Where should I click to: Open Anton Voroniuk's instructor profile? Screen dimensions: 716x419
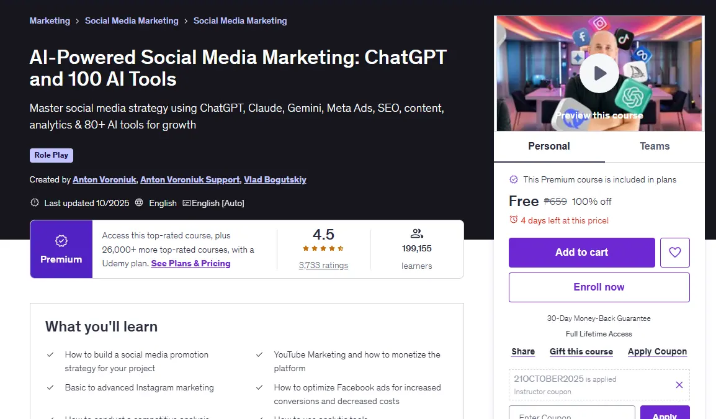coord(104,179)
